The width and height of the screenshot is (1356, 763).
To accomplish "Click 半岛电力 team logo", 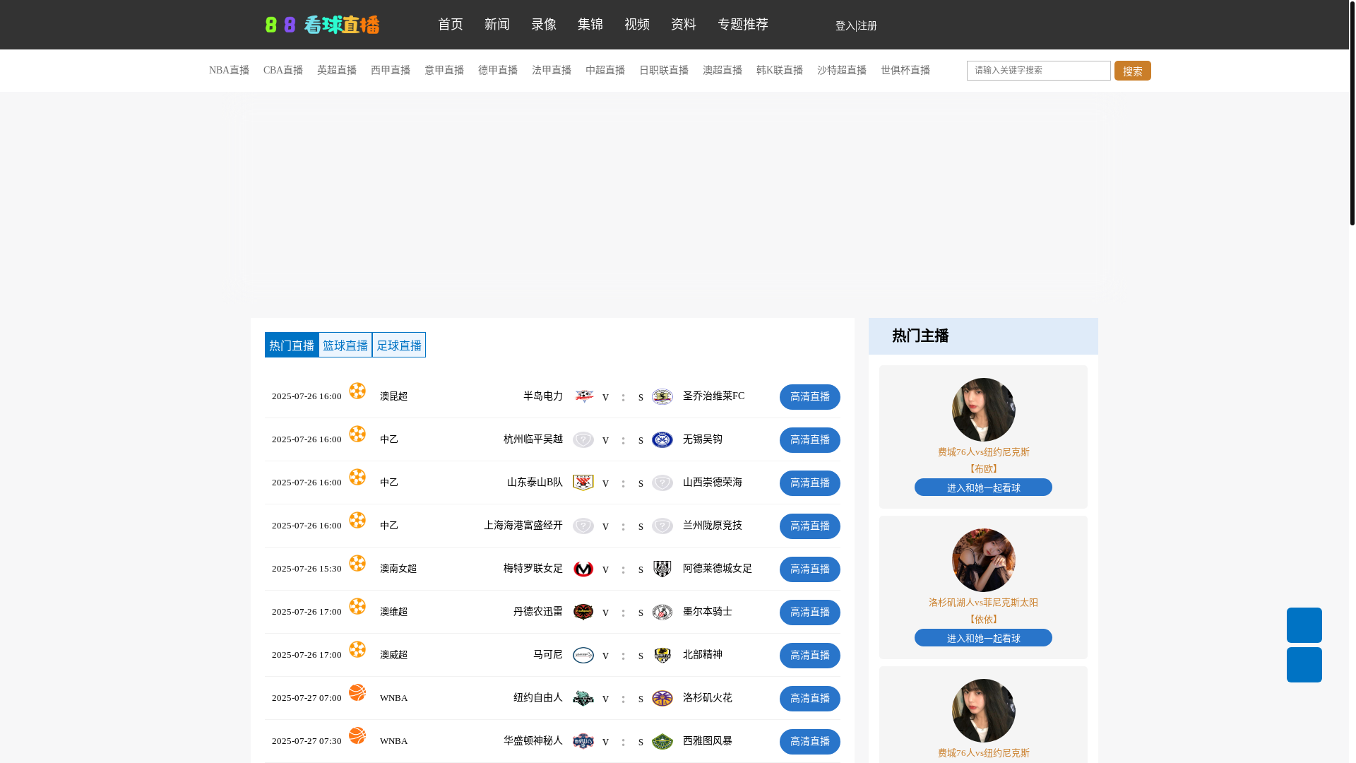I will pos(583,396).
